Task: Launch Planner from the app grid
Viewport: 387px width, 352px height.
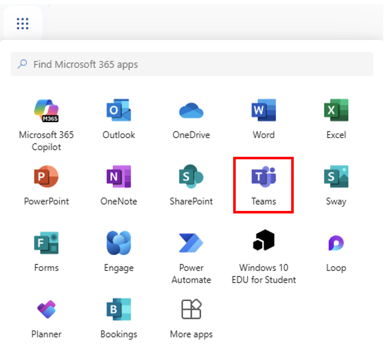Action: 46,311
